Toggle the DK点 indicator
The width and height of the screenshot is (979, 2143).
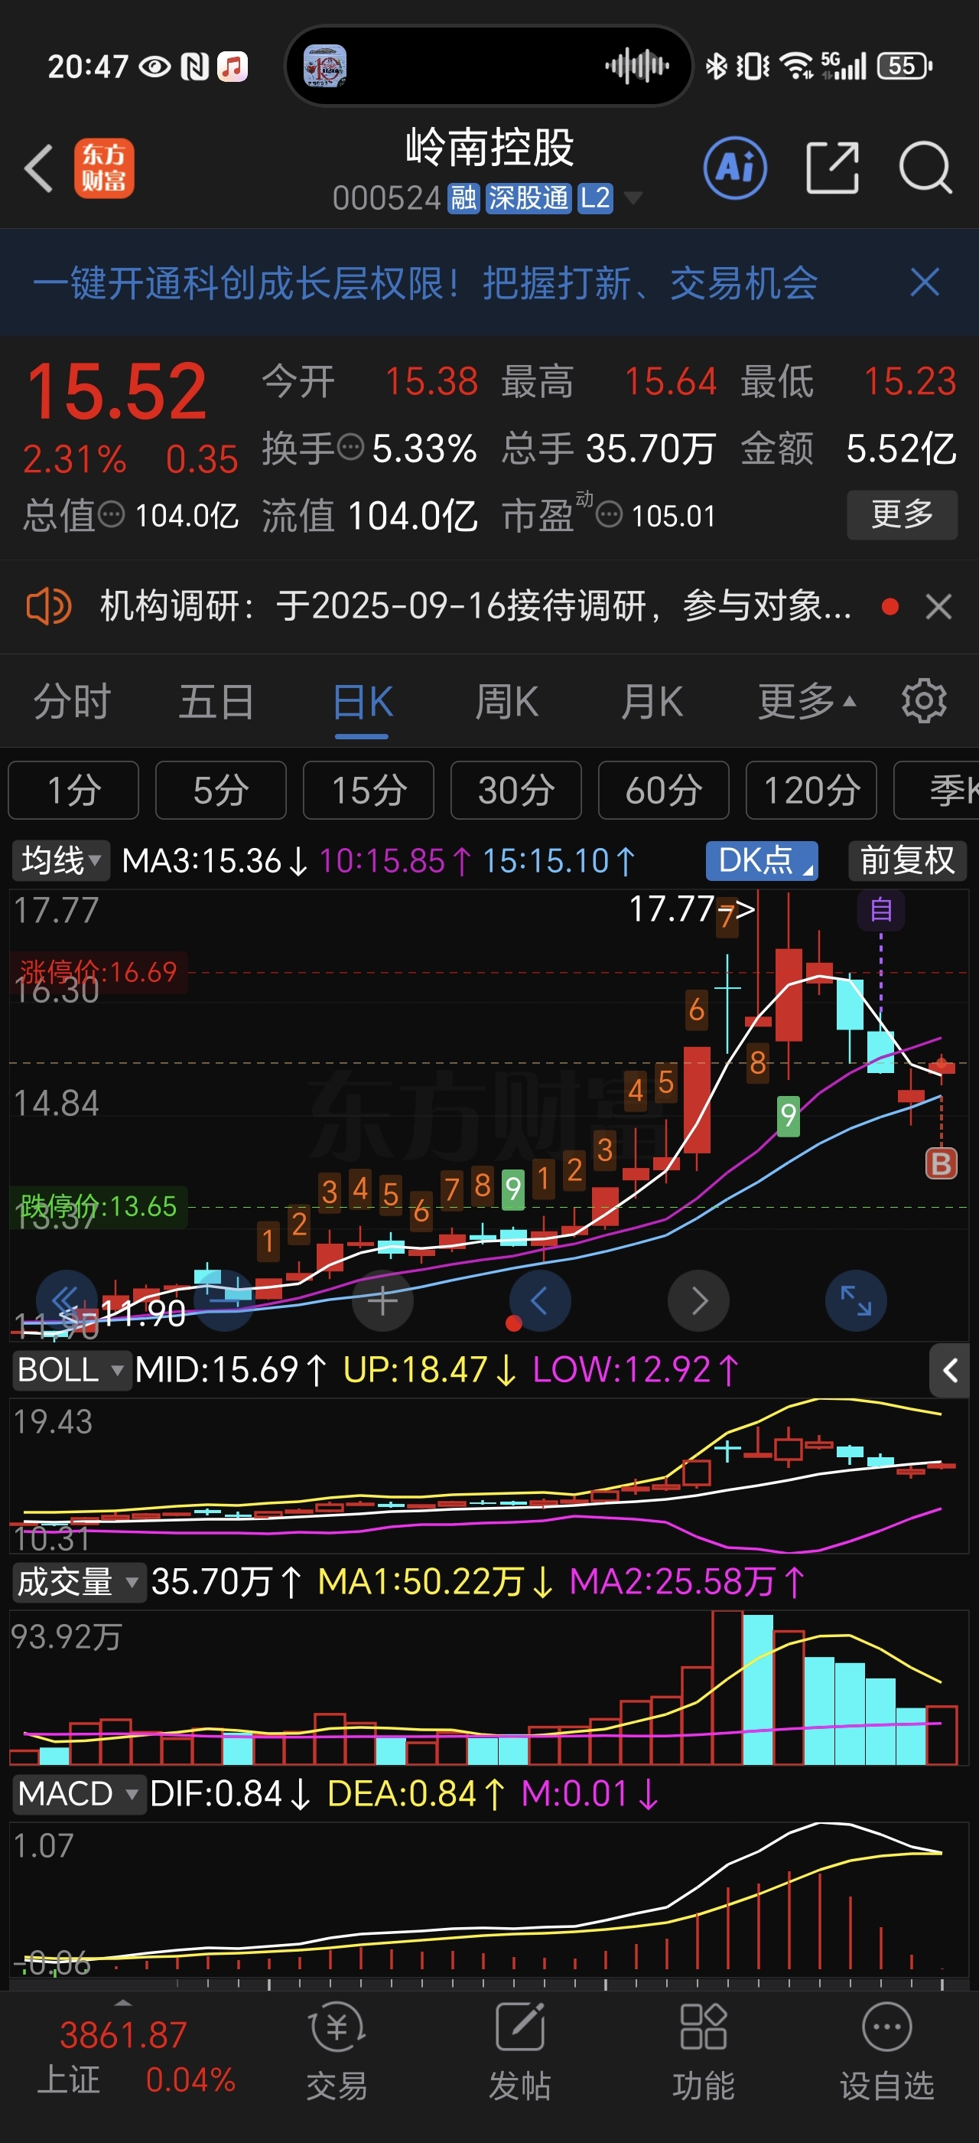[761, 860]
